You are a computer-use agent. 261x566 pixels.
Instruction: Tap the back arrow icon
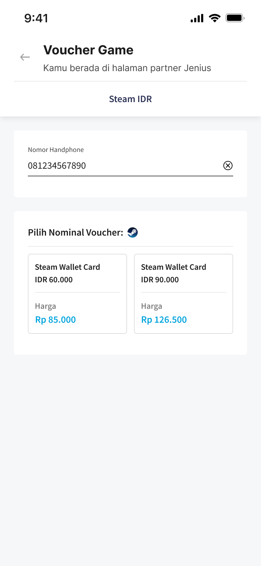(25, 57)
